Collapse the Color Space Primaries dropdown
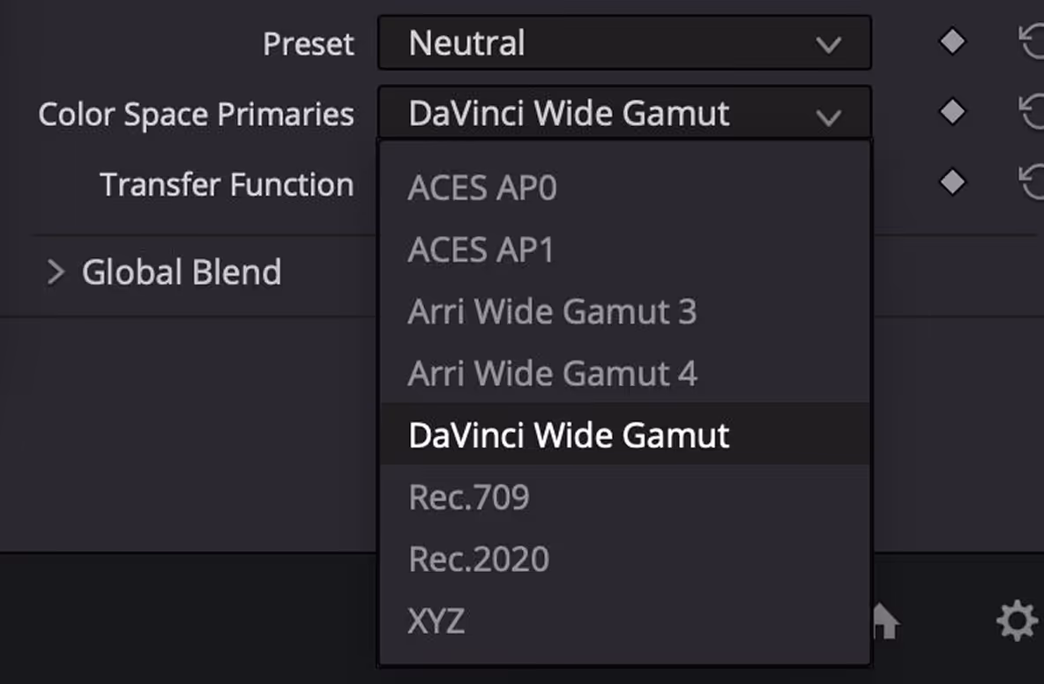Viewport: 1044px width, 684px height. (624, 113)
